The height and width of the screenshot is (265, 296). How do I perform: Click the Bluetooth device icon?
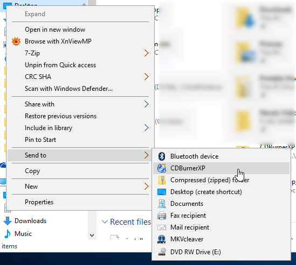click(x=162, y=156)
